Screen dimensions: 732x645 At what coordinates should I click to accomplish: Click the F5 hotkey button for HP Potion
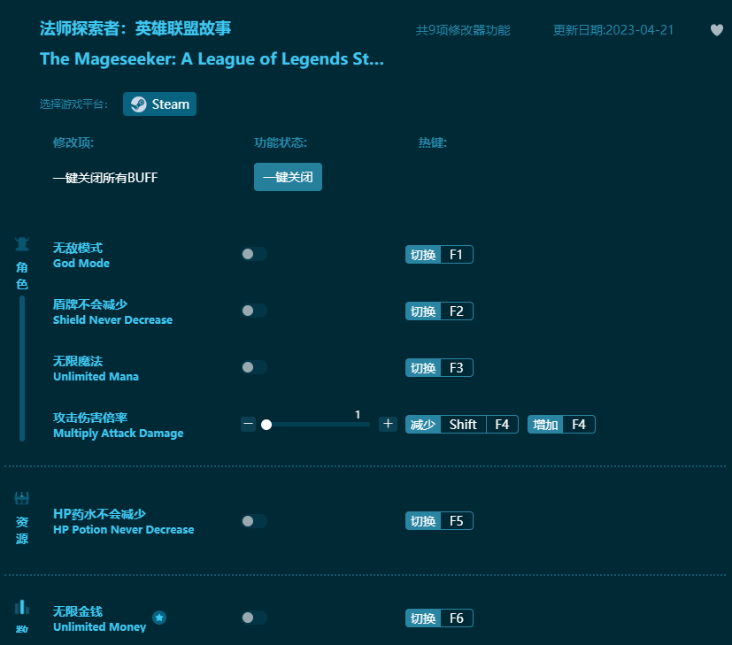point(438,520)
